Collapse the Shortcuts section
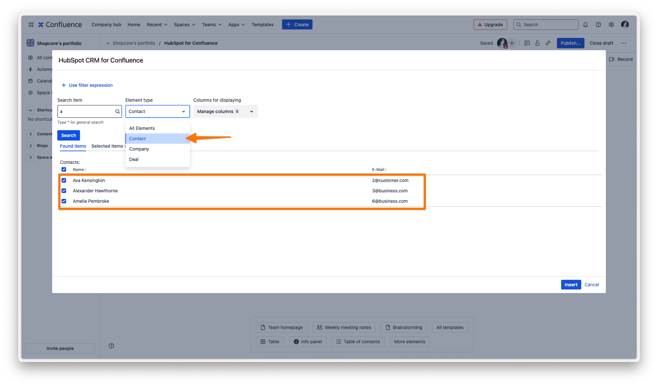This screenshot has height=386, width=658. 30,110
